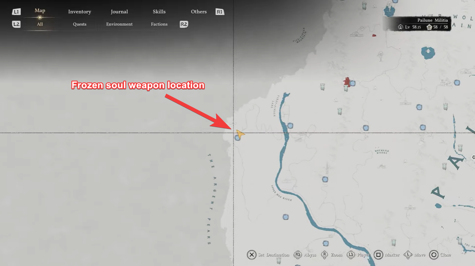Click the Five-Finger Mountain label

300,35
